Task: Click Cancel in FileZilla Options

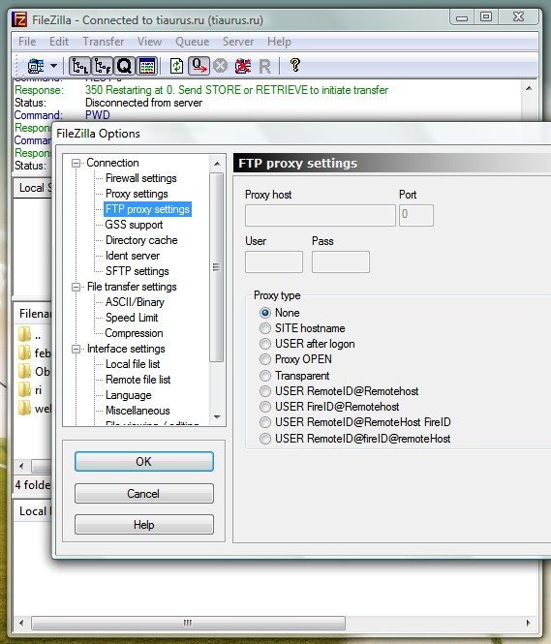Action: [144, 493]
